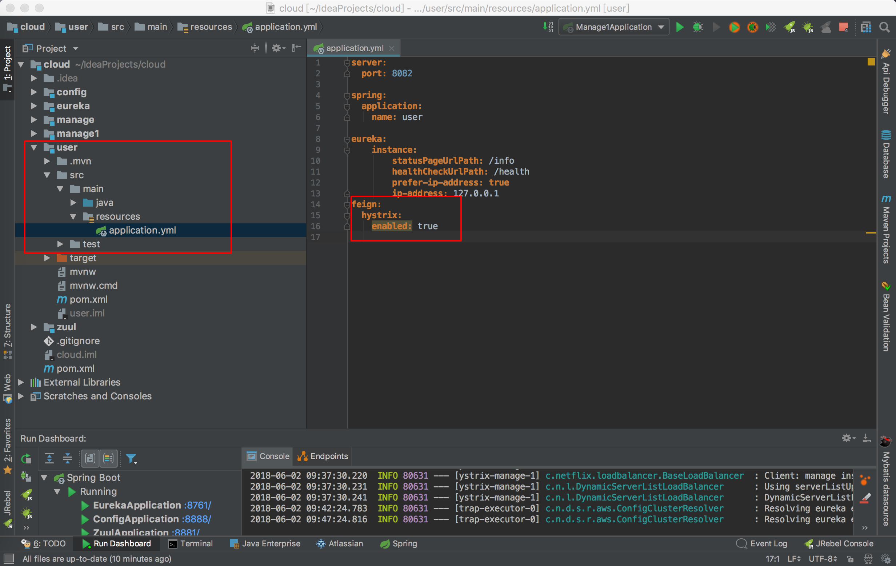Click collapse all icon in Project panel
896x566 pixels.
(255, 48)
